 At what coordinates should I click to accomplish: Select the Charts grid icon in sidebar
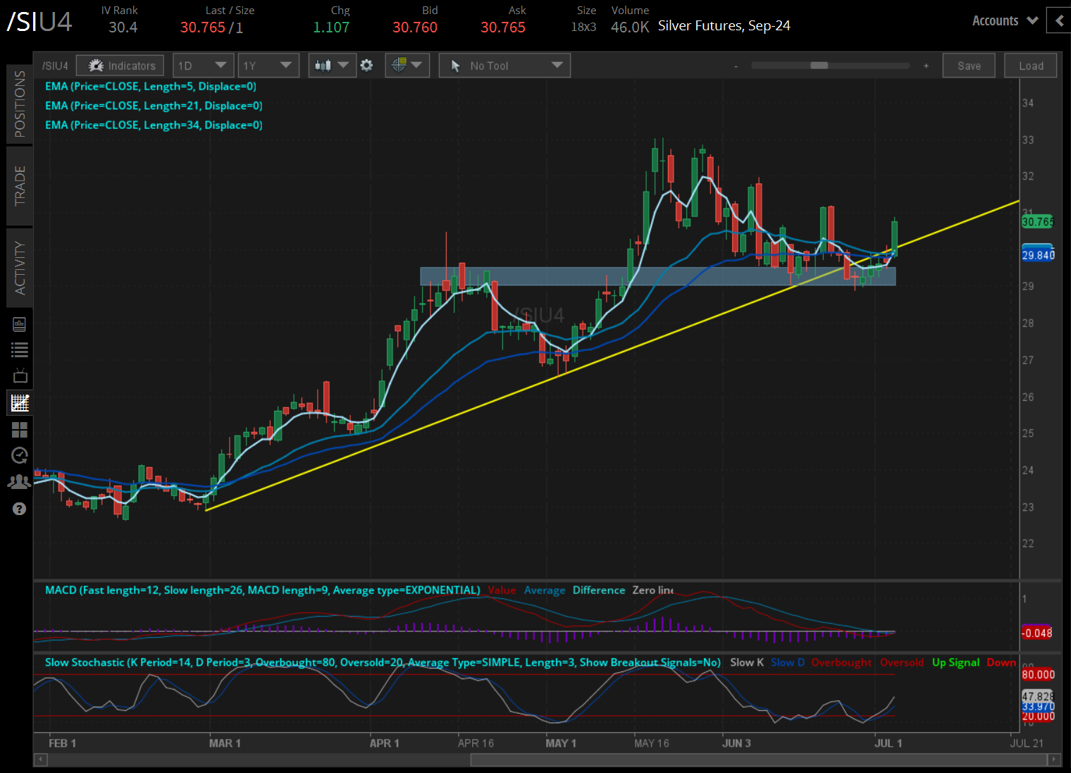click(20, 403)
